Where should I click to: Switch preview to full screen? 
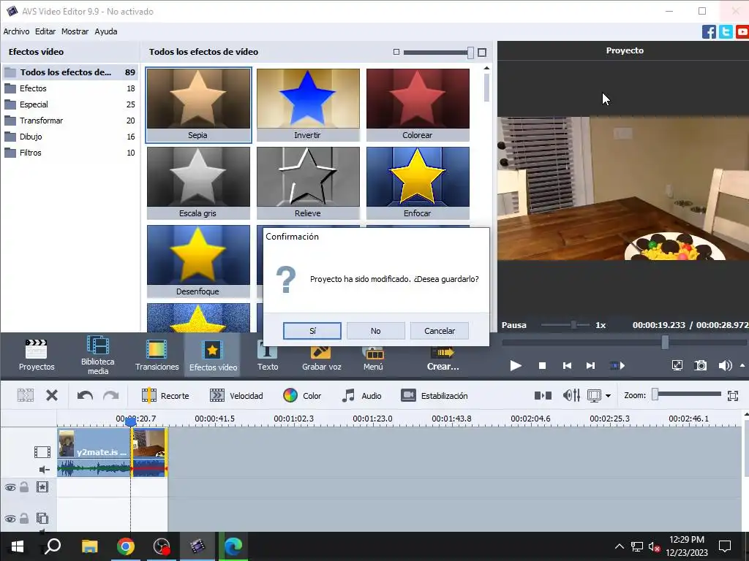[677, 365]
